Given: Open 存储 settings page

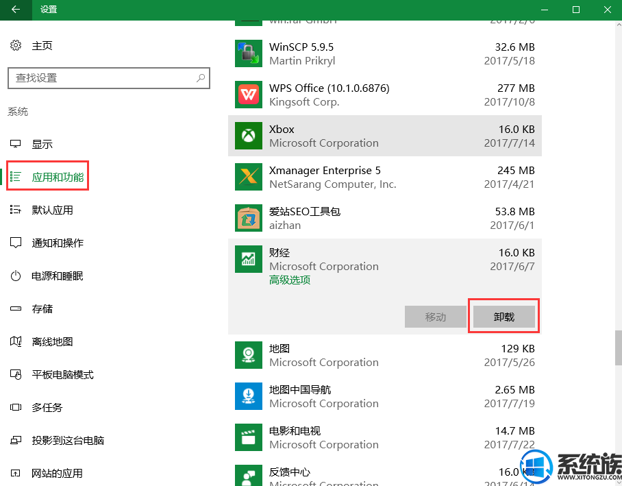Looking at the screenshot, I should coord(42,309).
